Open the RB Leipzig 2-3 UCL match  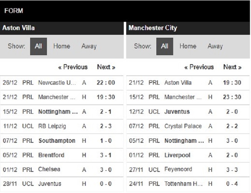(x=62, y=126)
